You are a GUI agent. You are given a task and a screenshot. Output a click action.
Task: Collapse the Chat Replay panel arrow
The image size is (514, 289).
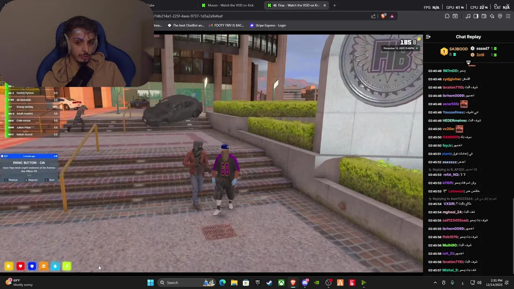click(x=428, y=37)
